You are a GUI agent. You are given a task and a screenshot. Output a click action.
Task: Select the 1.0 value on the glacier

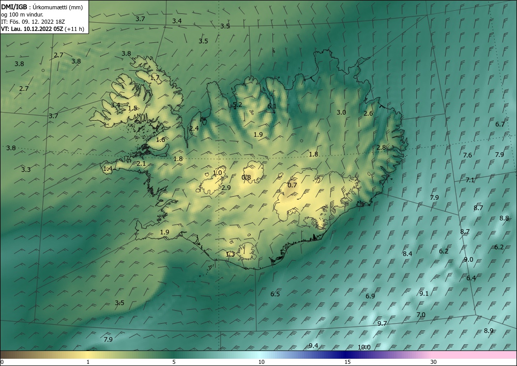coord(217,172)
